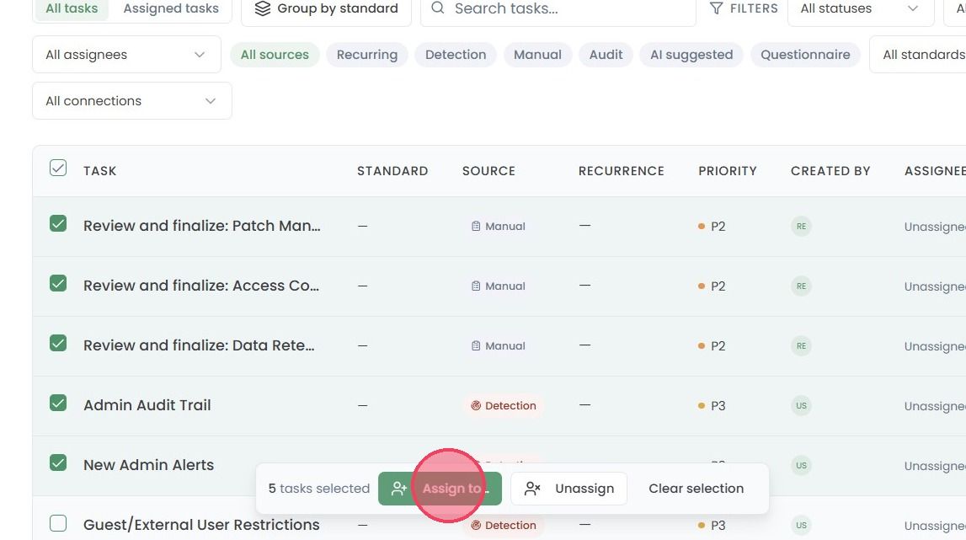
Task: Uncheck the Patch Man… task checkbox
Action: pyautogui.click(x=58, y=223)
